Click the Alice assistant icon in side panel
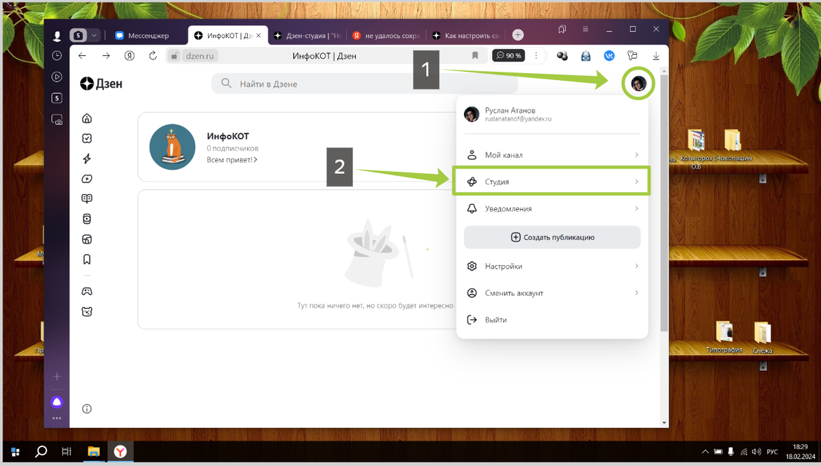Viewport: 821px width, 466px height. point(57,402)
